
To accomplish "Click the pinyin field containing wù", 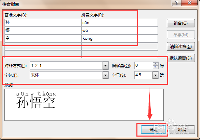I will pyautogui.click(x=120, y=30).
